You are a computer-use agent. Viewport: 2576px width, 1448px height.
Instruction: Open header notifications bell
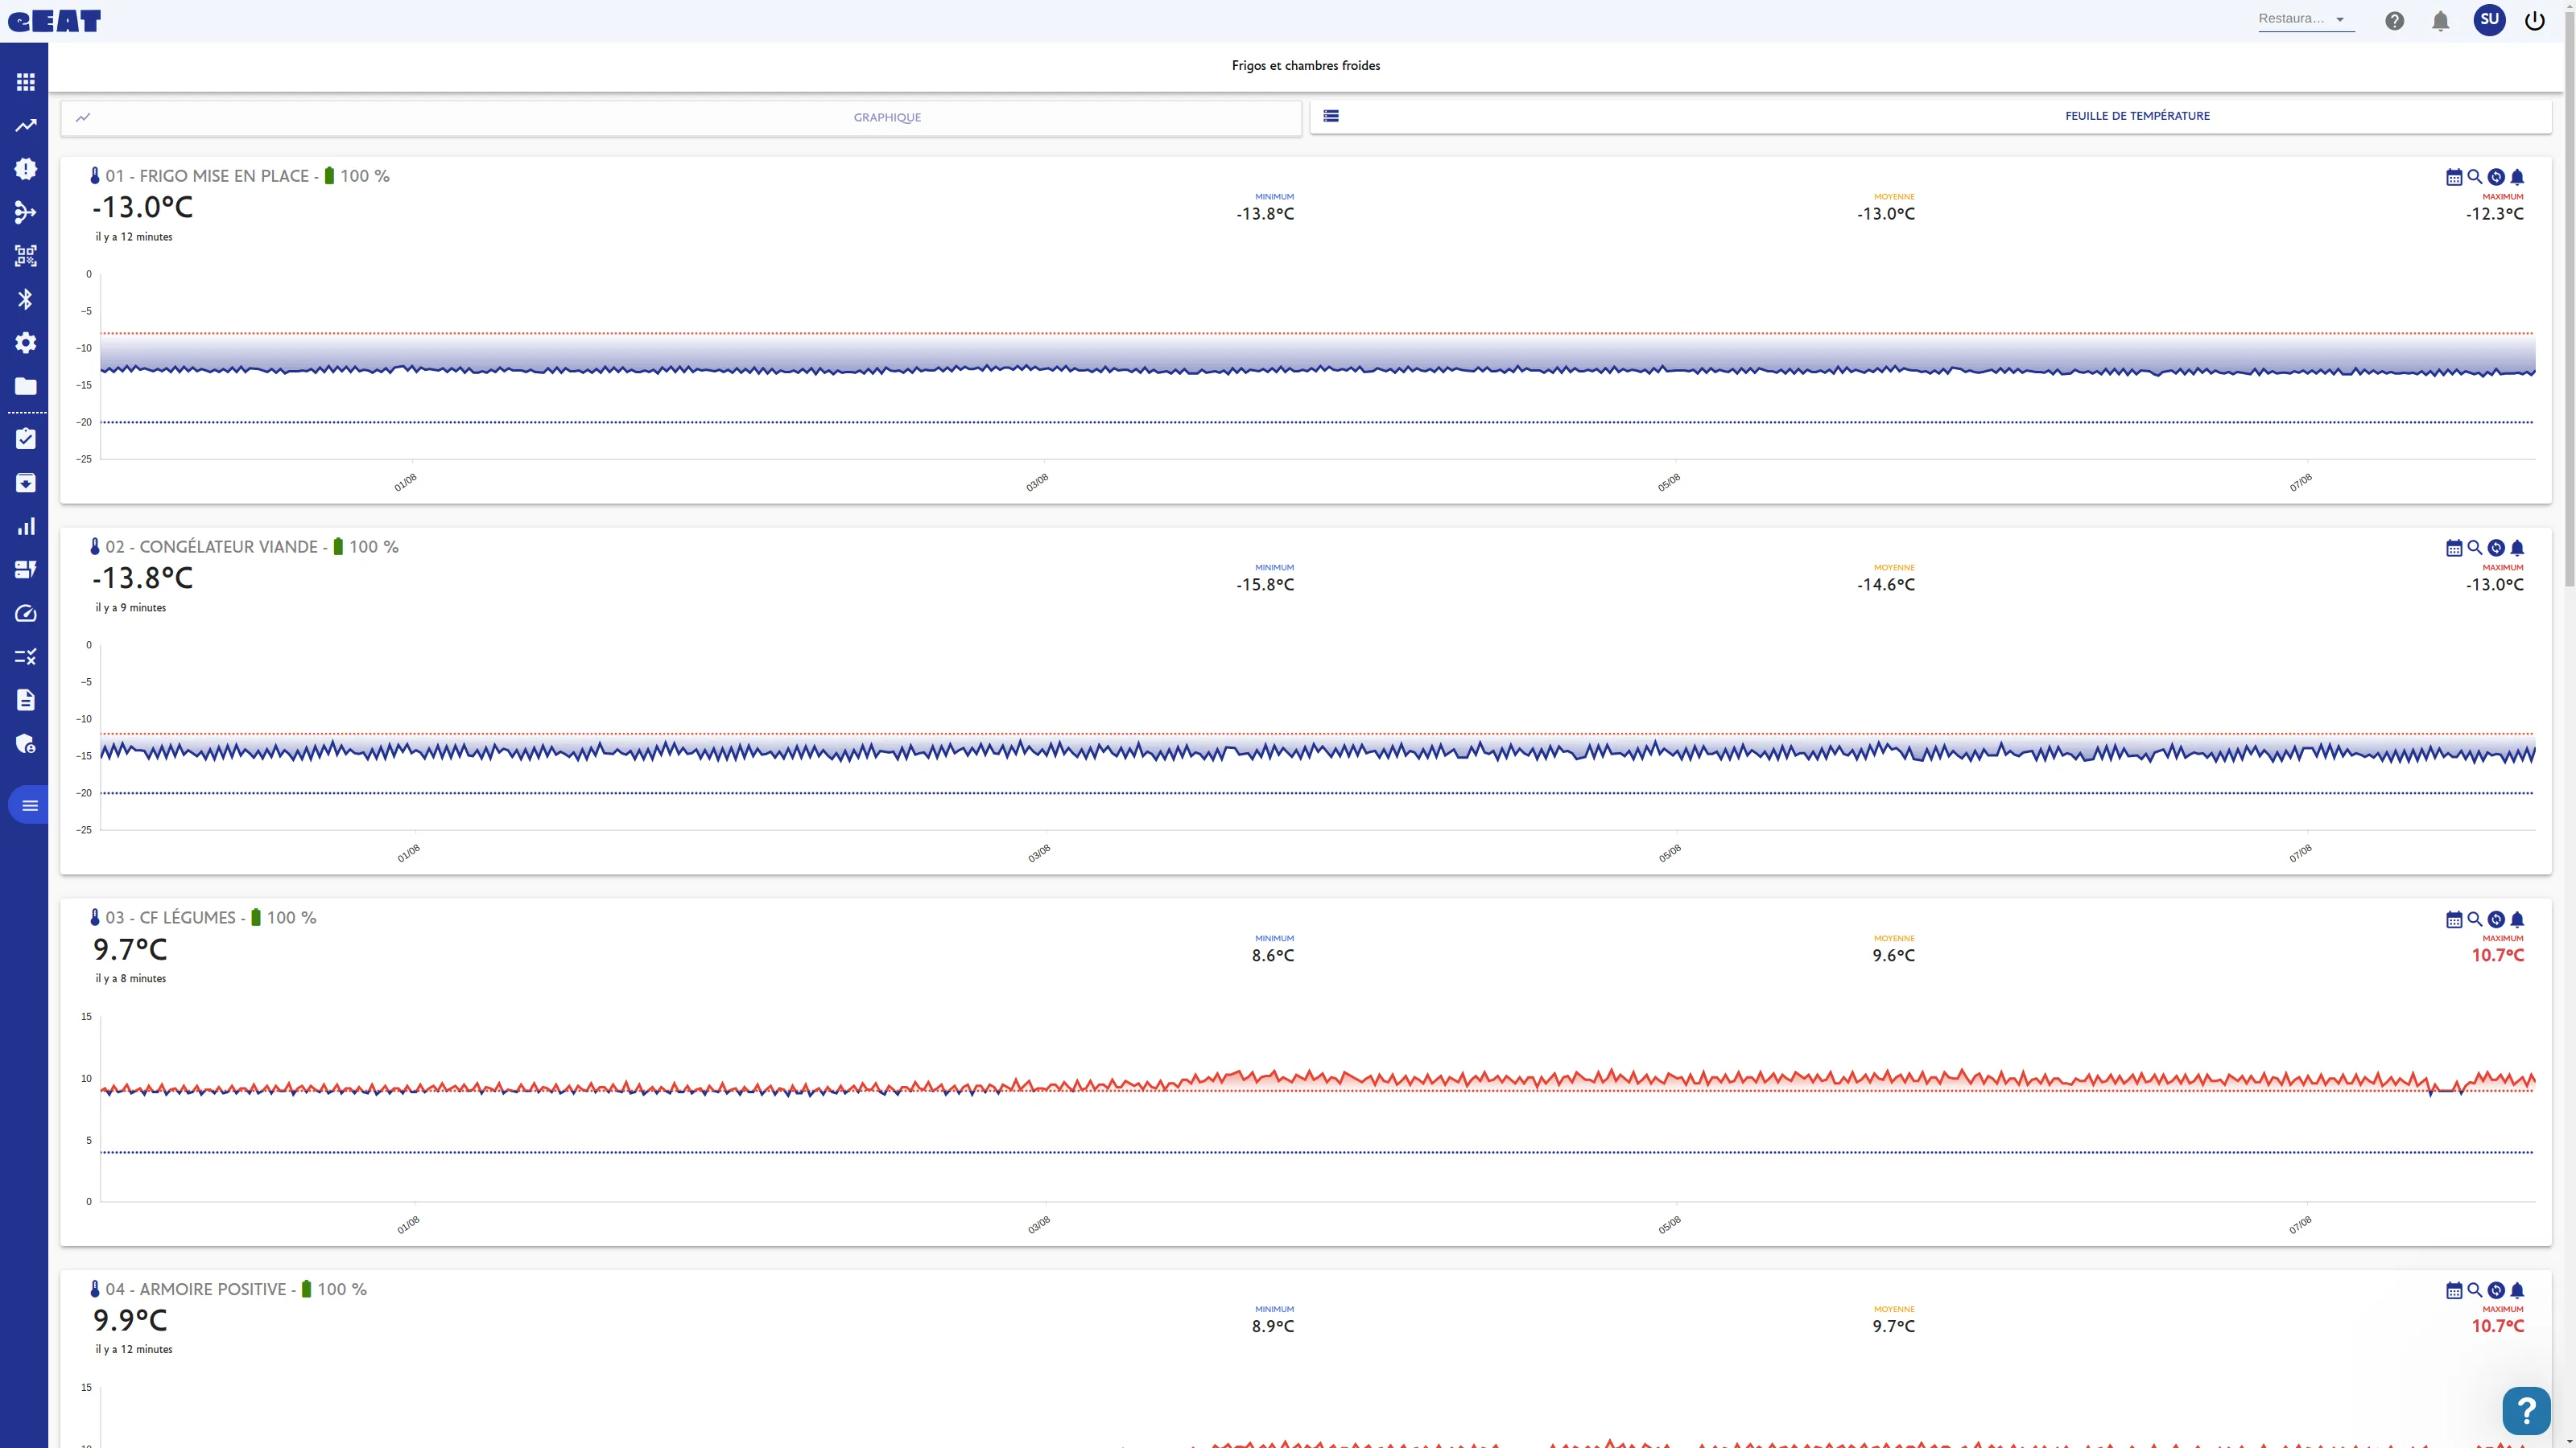point(2441,21)
